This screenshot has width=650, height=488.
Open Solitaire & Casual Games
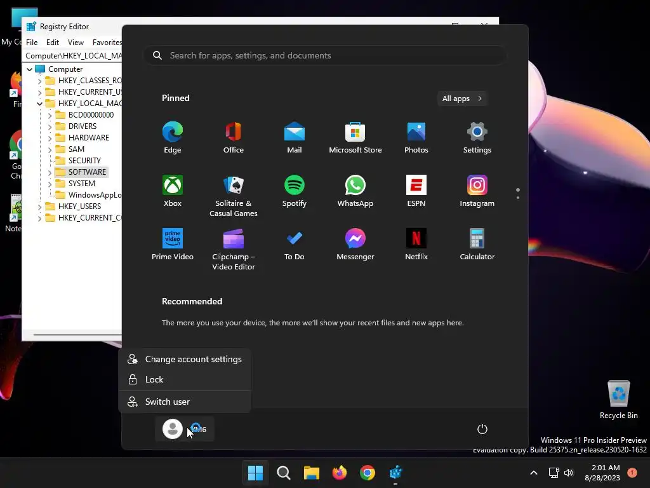point(234,196)
